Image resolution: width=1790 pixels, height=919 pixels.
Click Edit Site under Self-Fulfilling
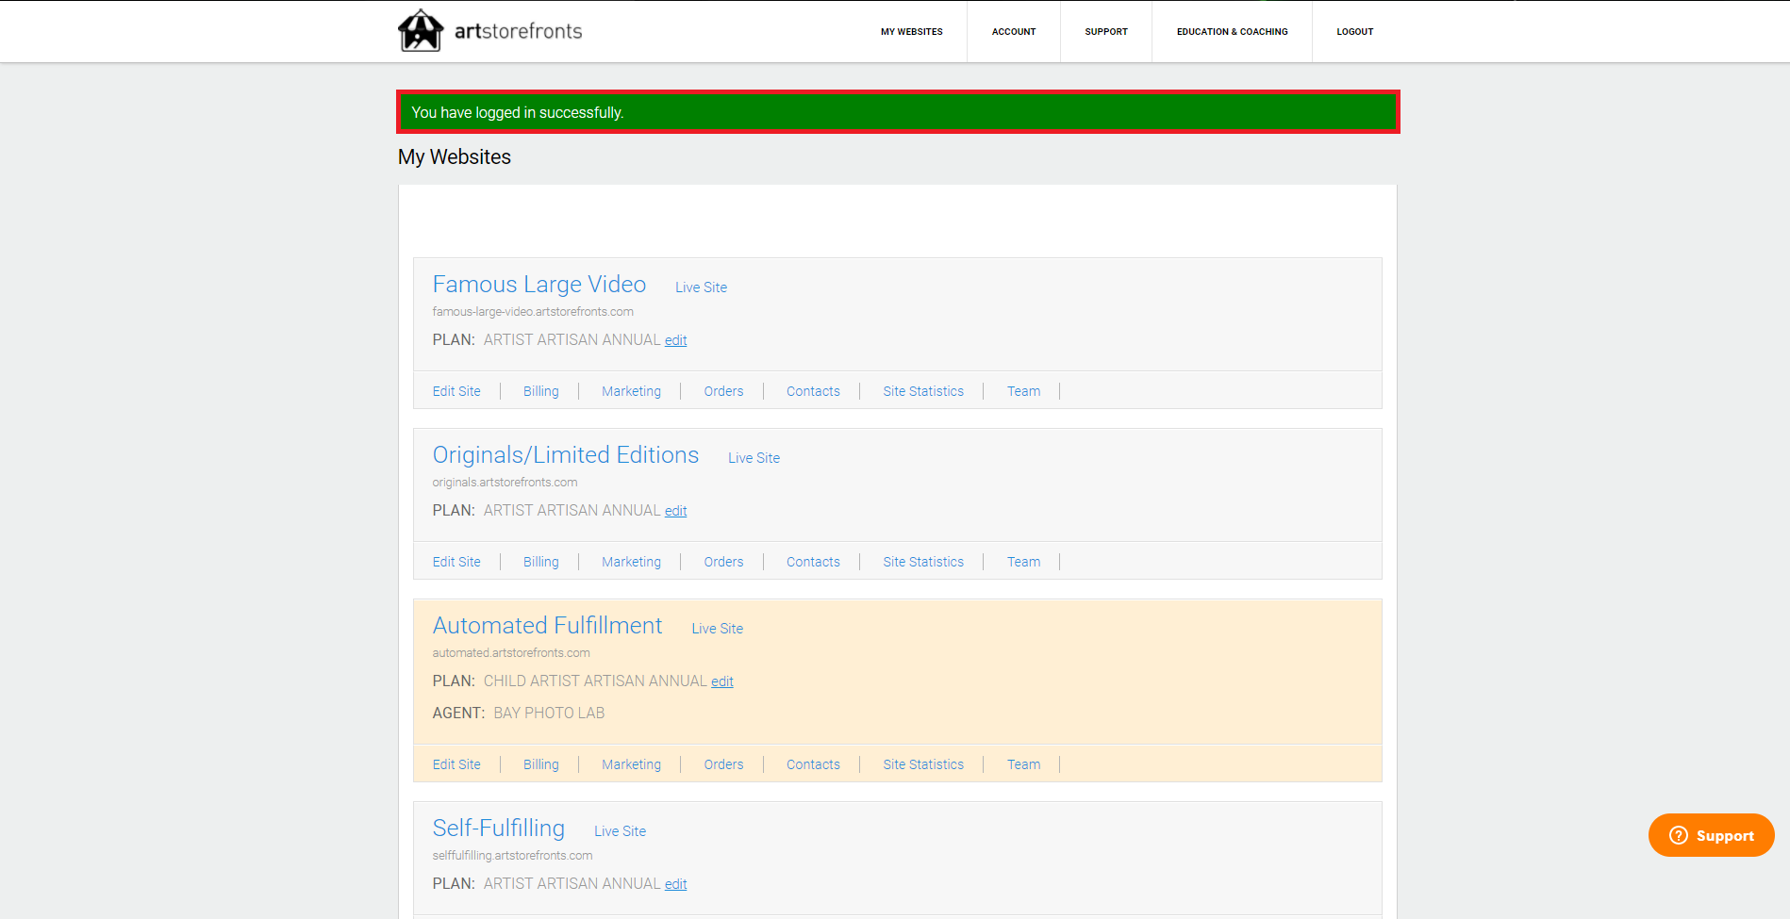pos(456,914)
